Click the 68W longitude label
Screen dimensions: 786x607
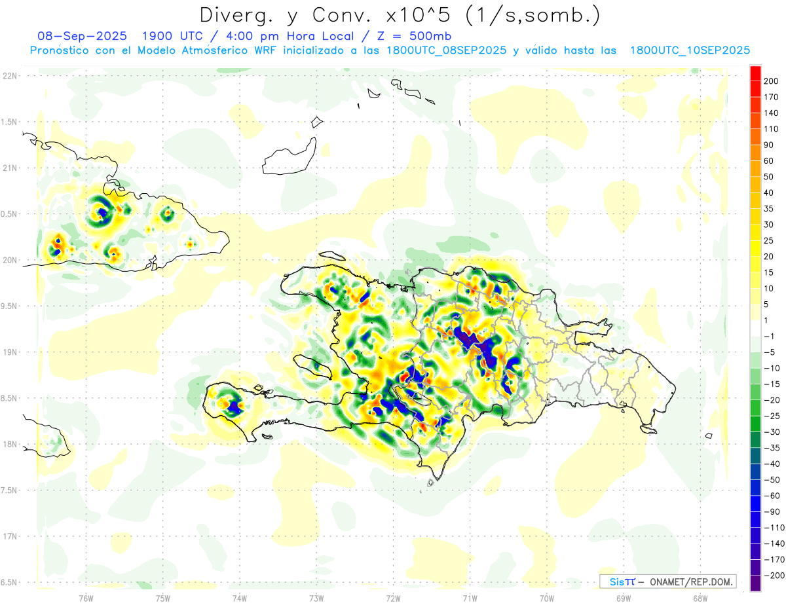coord(700,598)
